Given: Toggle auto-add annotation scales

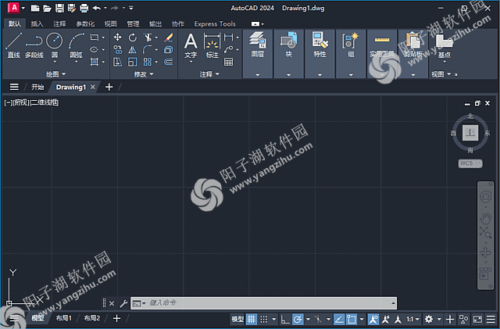Looking at the screenshot, I should [385, 319].
